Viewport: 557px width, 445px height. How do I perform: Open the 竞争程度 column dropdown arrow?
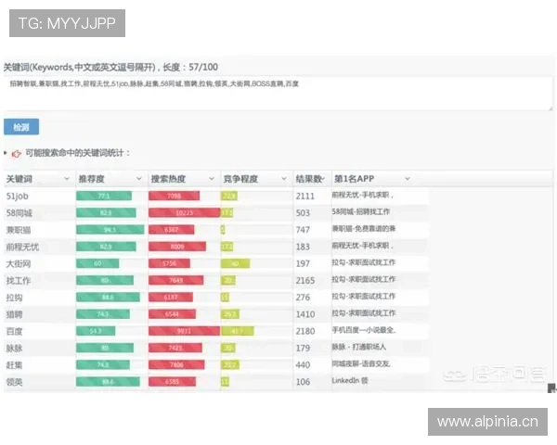[x=284, y=179]
